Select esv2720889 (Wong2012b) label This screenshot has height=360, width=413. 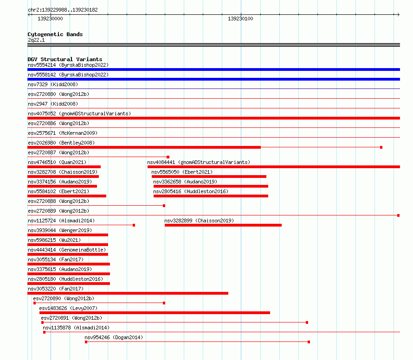58,211
